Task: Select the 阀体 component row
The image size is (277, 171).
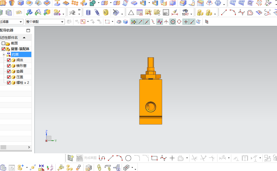Action: point(19,60)
